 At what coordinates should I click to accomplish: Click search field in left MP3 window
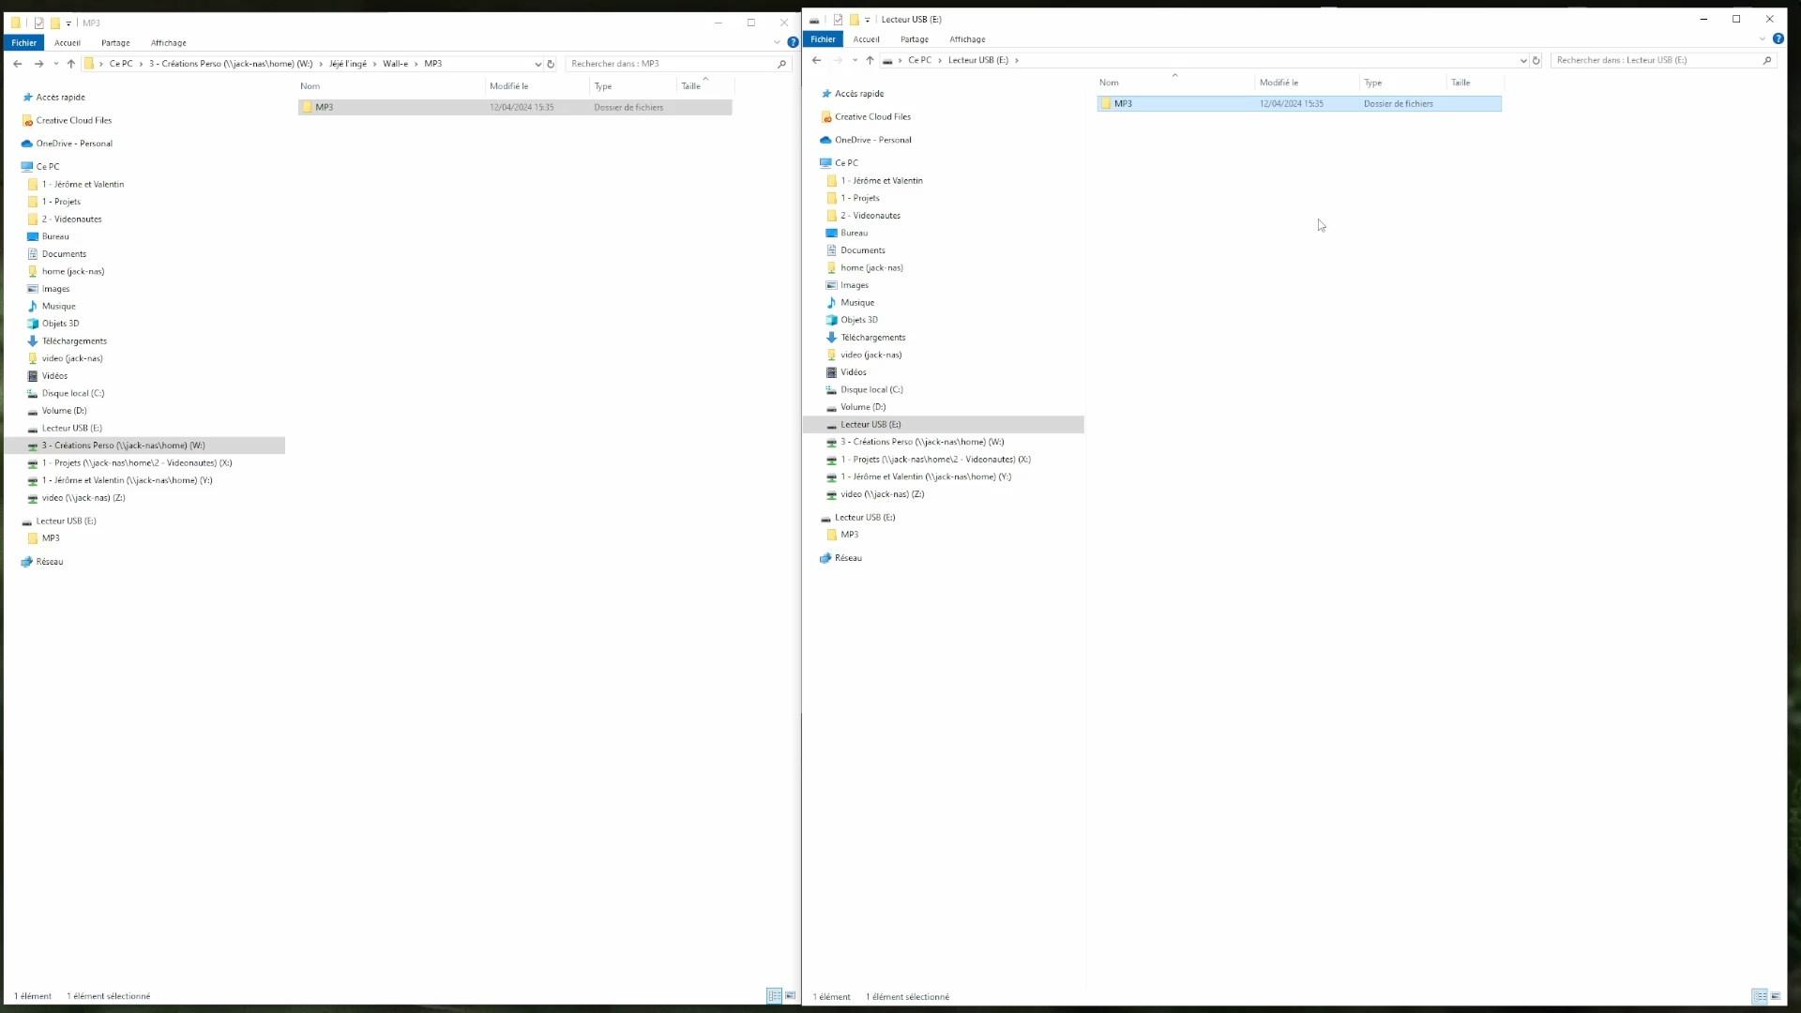pos(671,64)
